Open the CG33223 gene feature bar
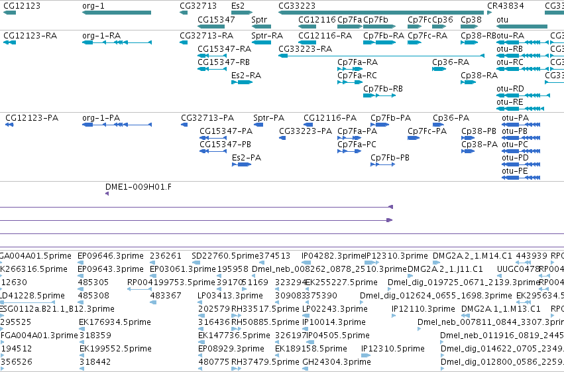This screenshot has width=564, height=372. [x=381, y=13]
